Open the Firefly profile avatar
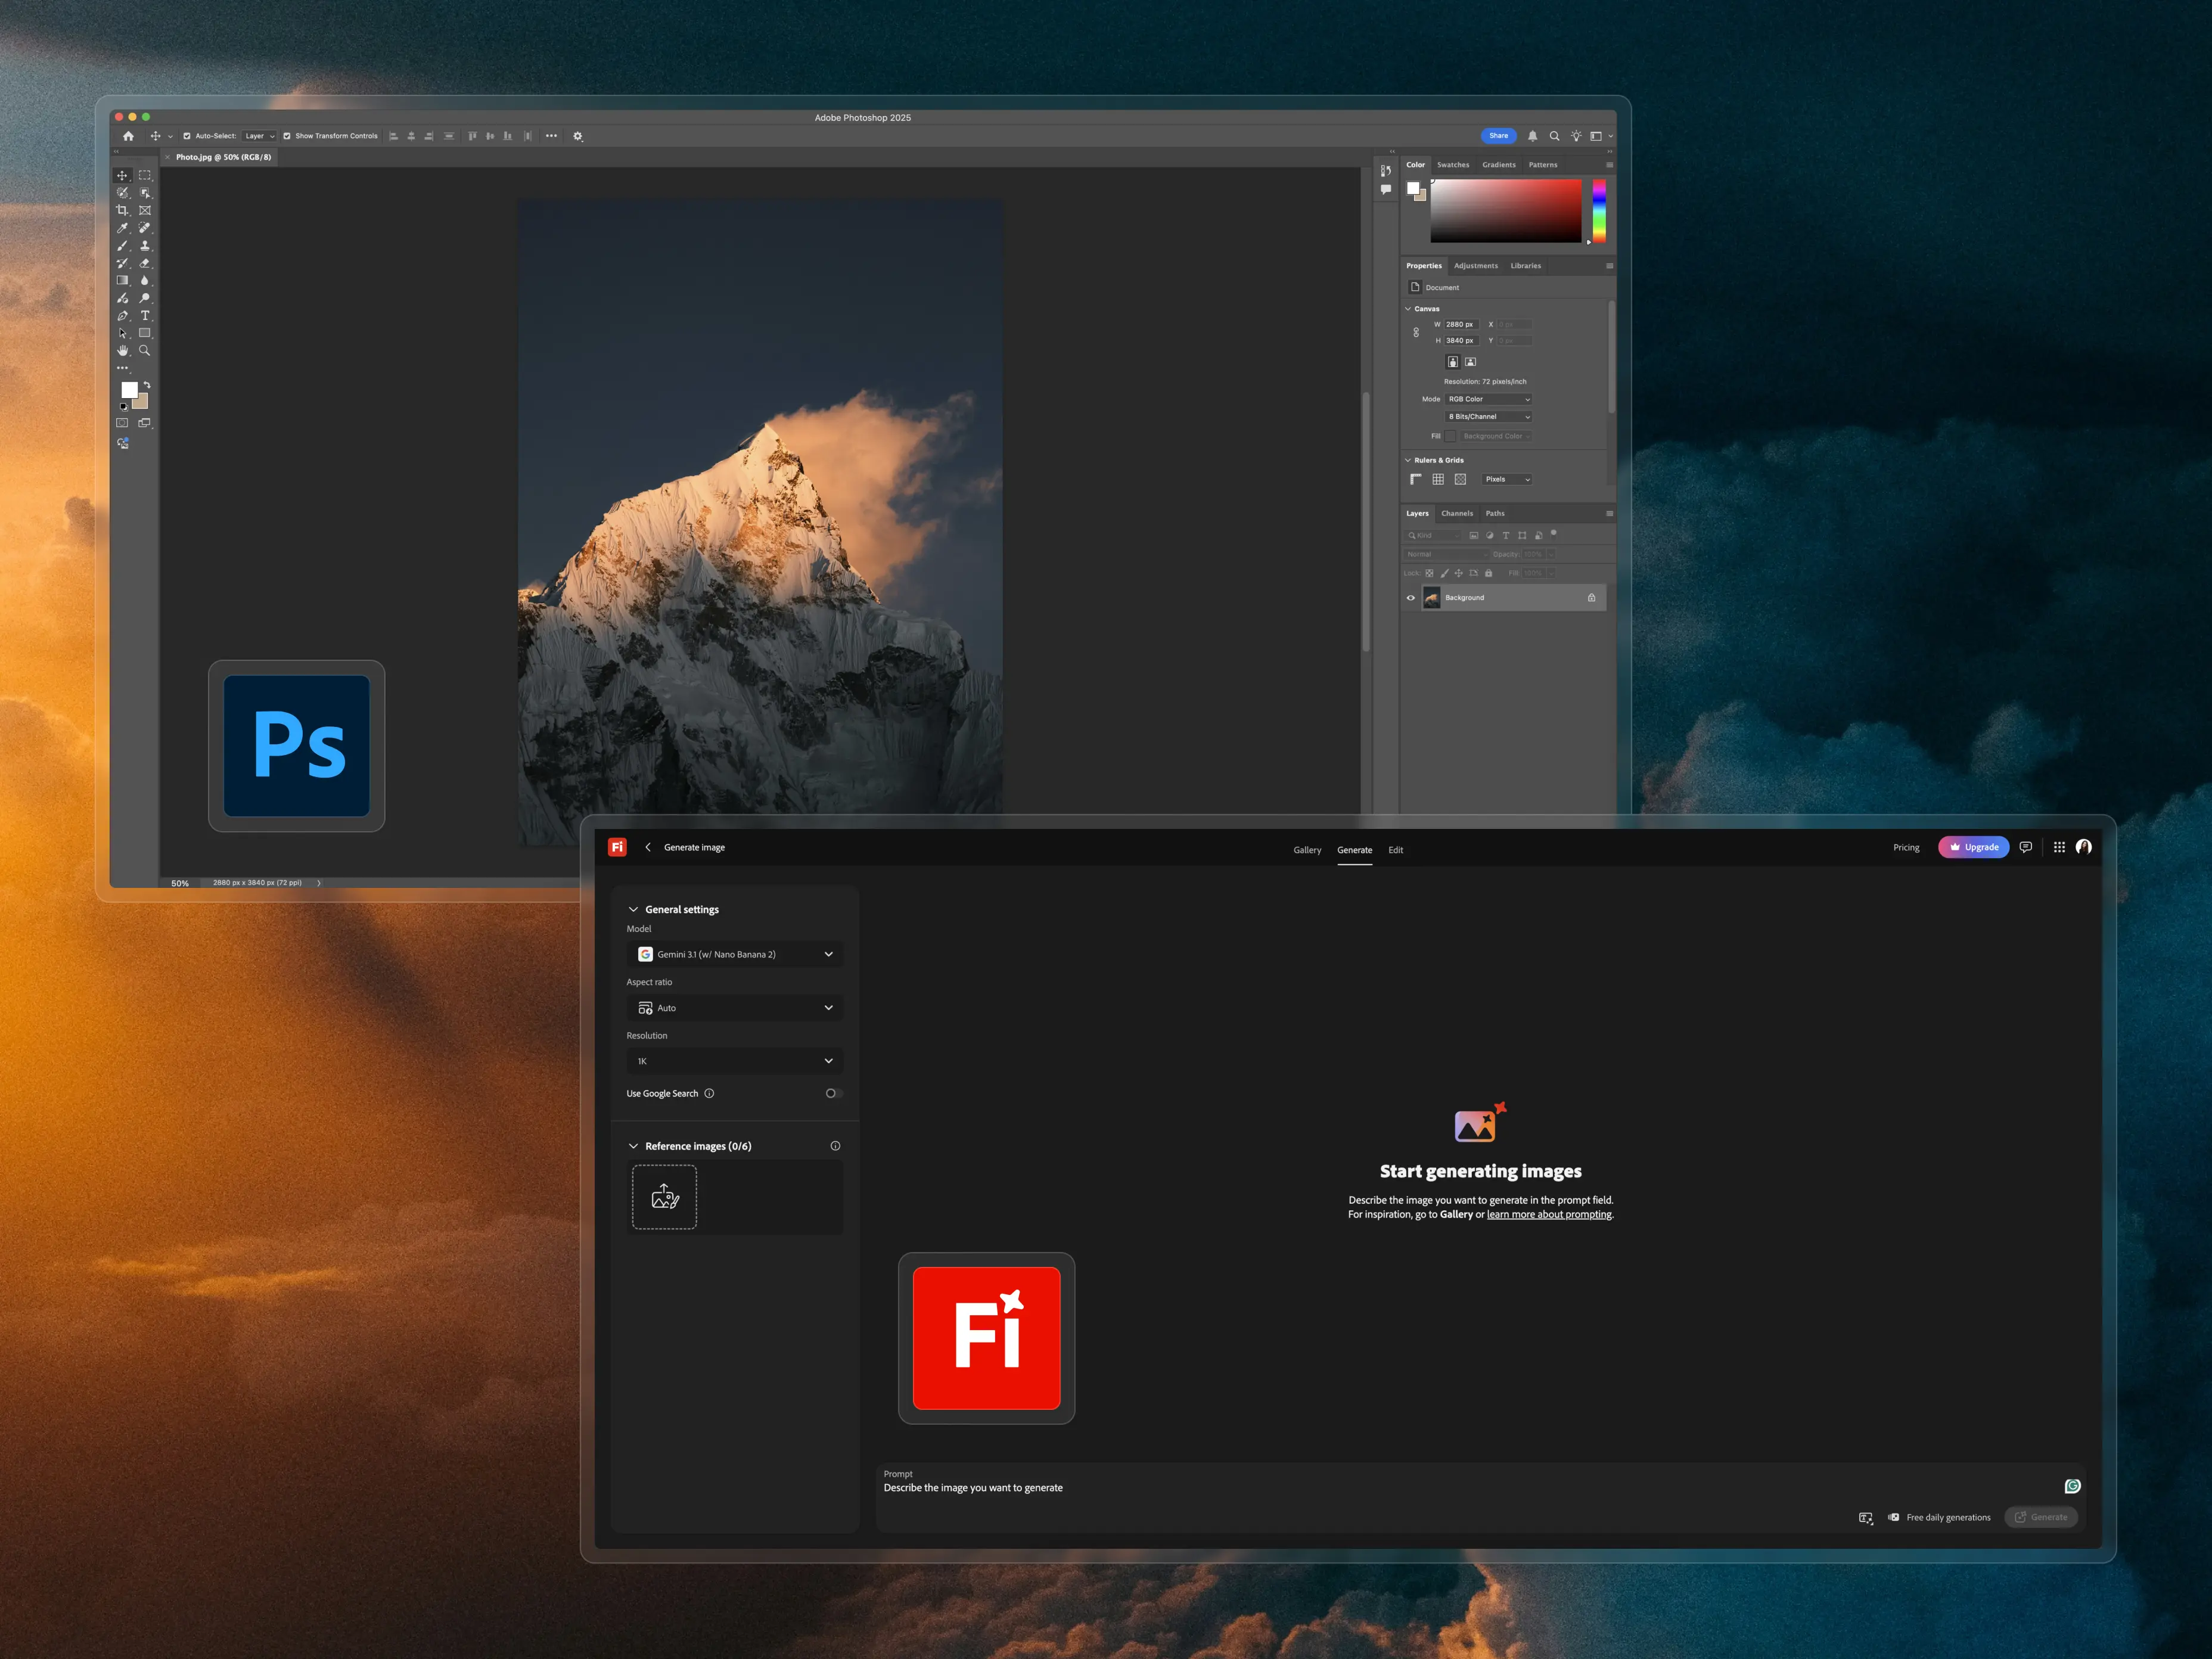2212x1659 pixels. tap(2084, 847)
